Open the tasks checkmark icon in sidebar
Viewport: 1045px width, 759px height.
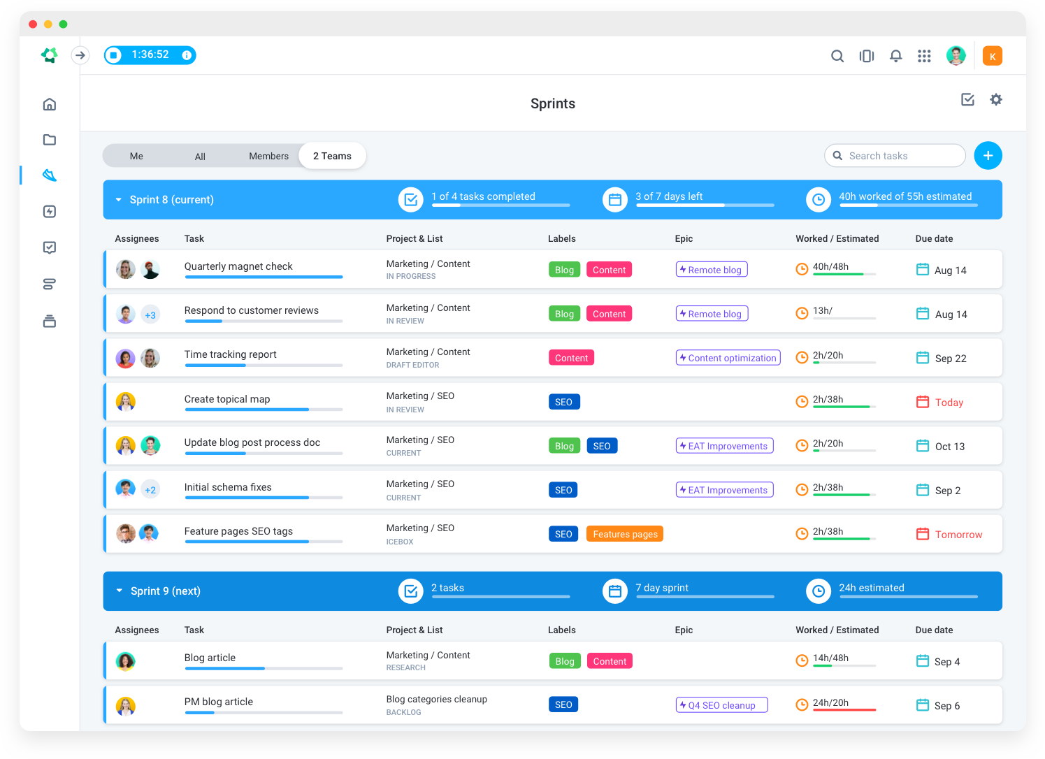click(x=49, y=247)
